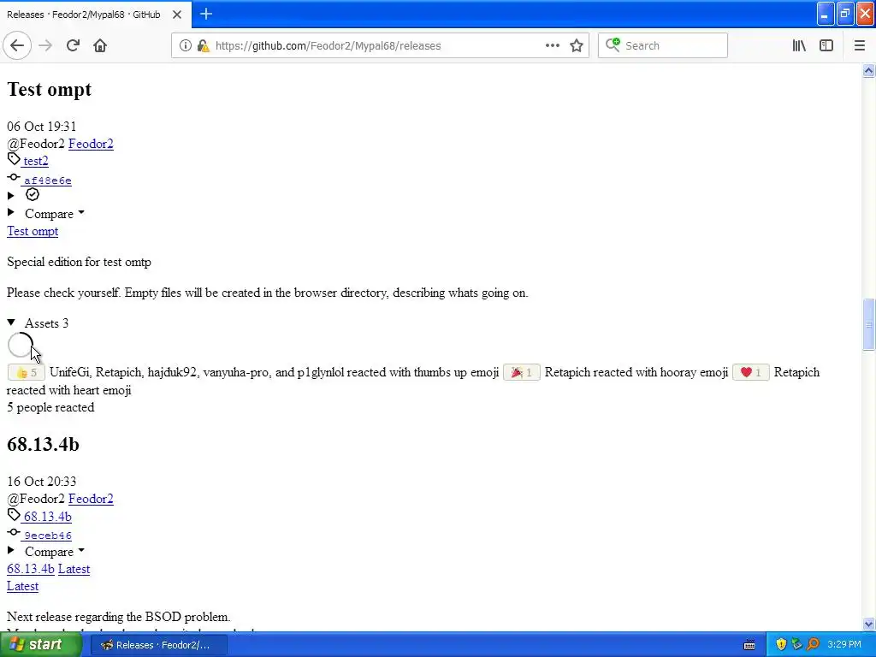
Task: Open the Windows start menu
Action: click(x=40, y=645)
